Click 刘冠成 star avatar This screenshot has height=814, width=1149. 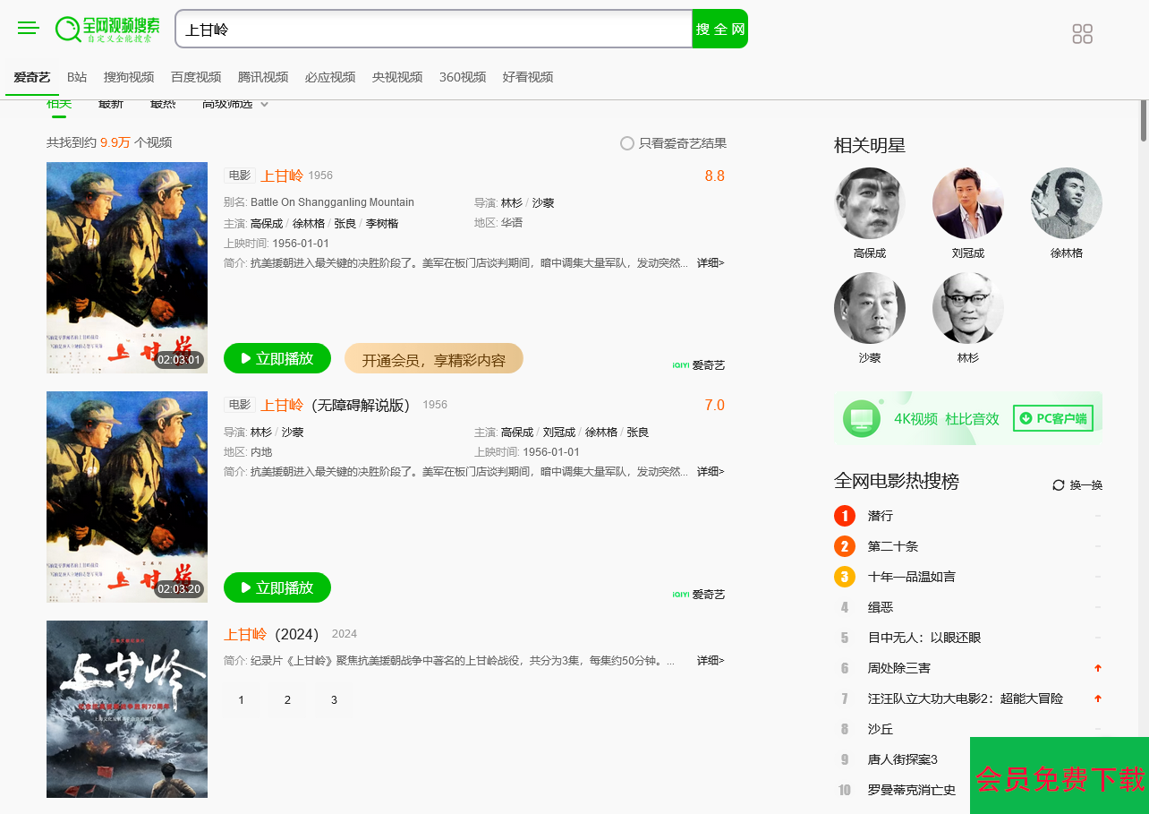pos(967,203)
